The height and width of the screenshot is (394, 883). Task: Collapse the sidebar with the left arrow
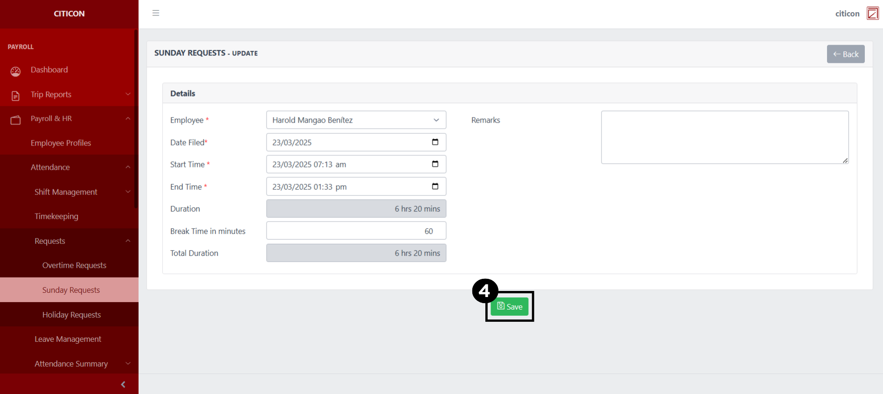pyautogui.click(x=123, y=384)
